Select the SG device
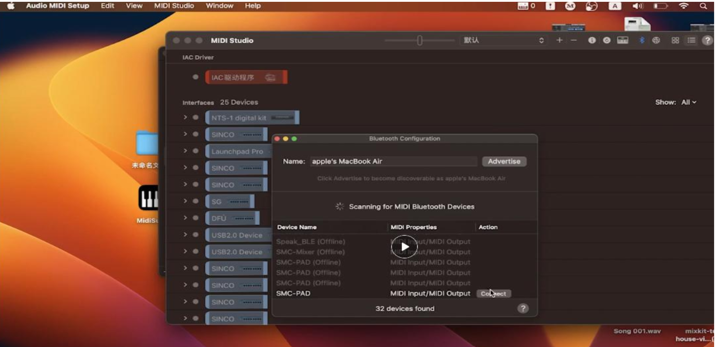The image size is (715, 347). 230,202
